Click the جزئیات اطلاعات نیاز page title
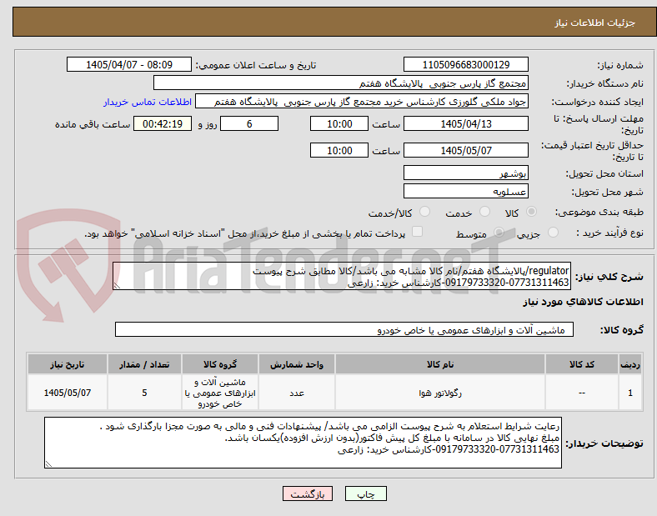This screenshot has height=516, width=657. 595,23
